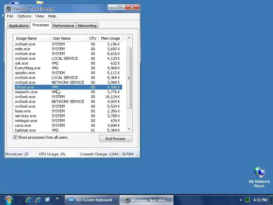Click the 6:32 PM taskbar clock
The image size is (273, 205).
tap(260, 200)
